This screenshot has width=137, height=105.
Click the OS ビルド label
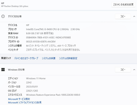[x=12, y=91]
